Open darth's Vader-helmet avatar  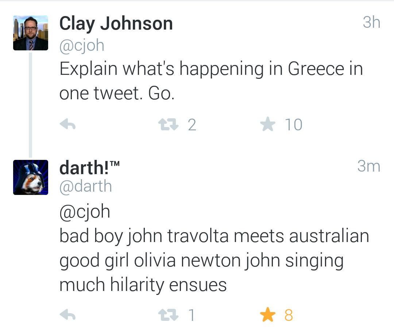(31, 177)
